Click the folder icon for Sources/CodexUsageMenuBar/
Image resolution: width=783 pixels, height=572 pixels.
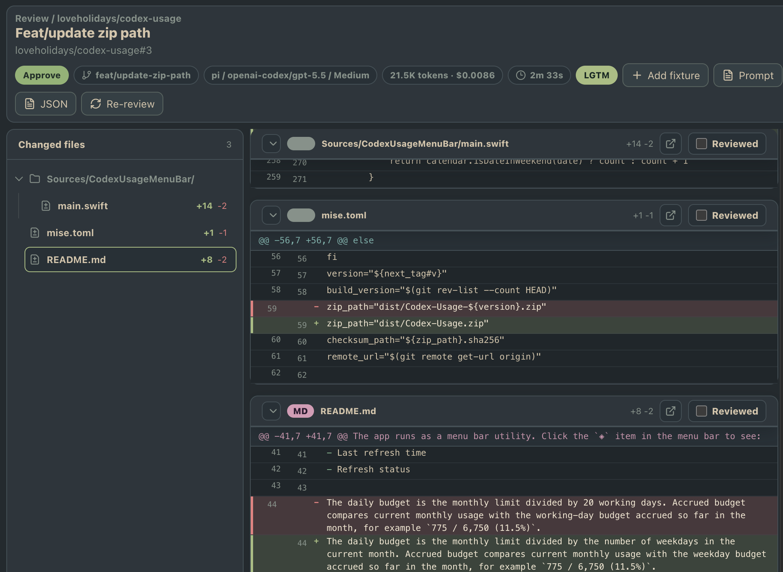coord(35,179)
